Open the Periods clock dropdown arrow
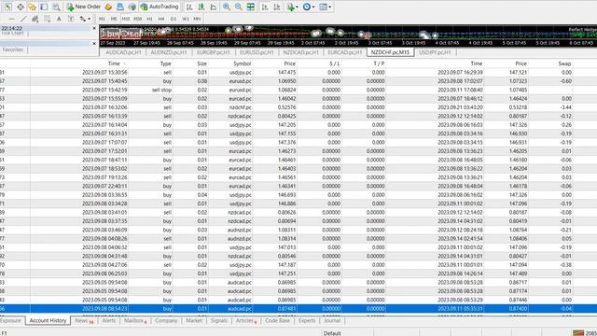The height and width of the screenshot is (336, 597). point(313,7)
